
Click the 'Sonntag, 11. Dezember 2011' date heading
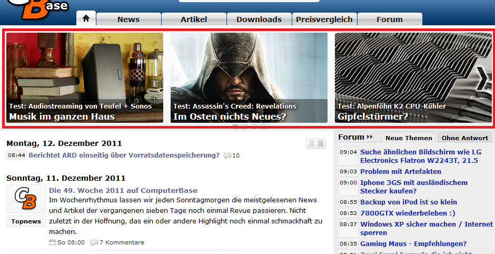point(66,178)
